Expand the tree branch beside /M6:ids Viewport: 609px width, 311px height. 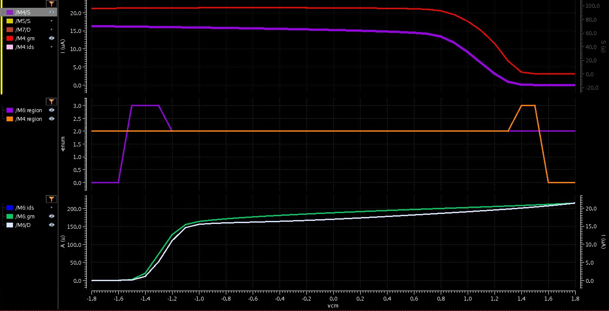click(x=3, y=207)
